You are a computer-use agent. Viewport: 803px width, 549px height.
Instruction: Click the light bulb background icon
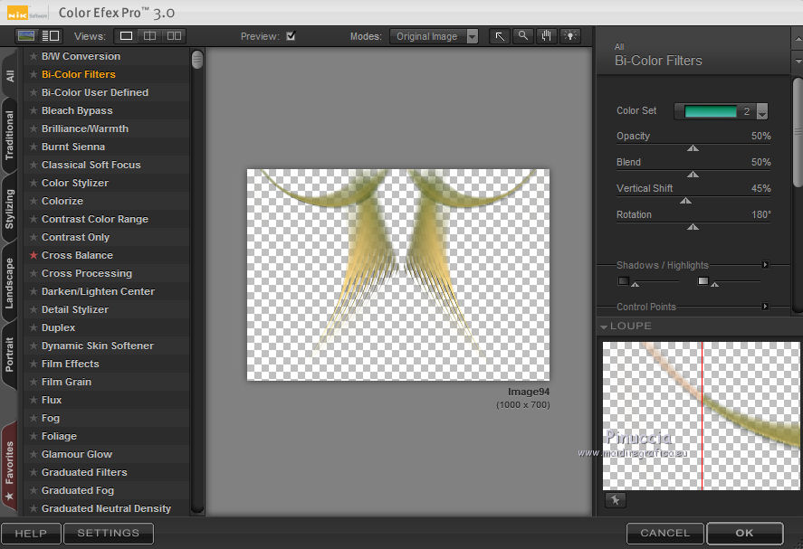point(569,36)
